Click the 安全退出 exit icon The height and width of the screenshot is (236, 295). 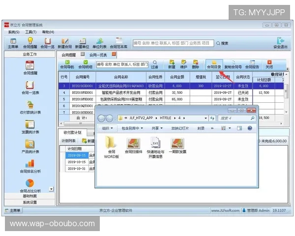(280, 43)
